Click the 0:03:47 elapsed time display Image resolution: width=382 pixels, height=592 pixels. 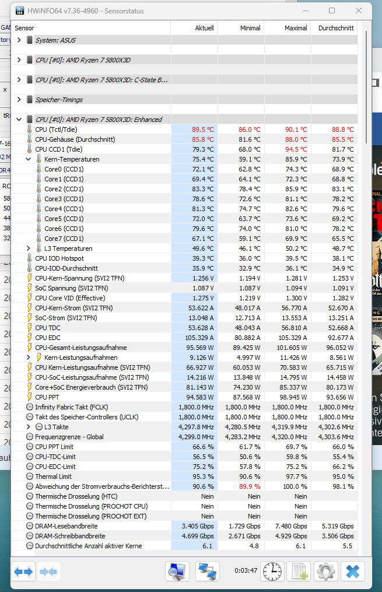pos(246,570)
